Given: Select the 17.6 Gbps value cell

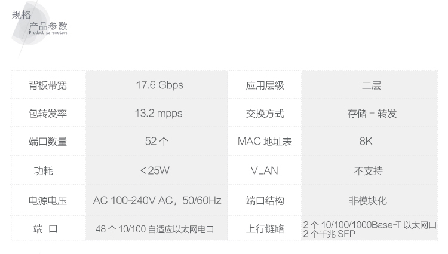Looking at the screenshot, I should point(157,85).
